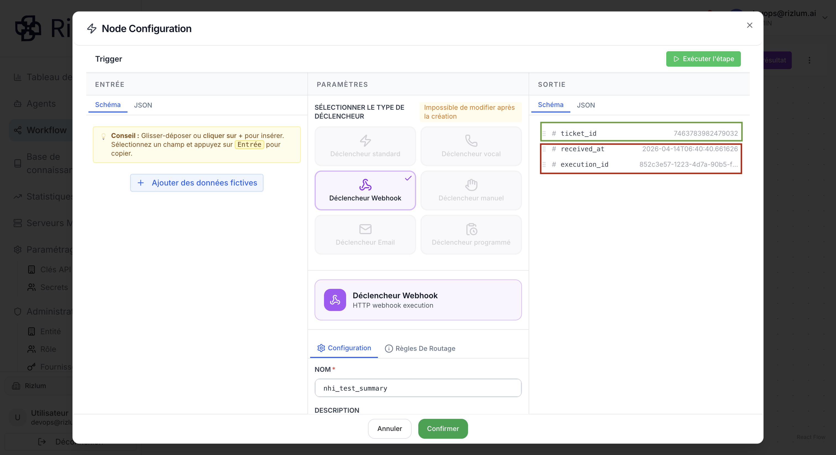Open the Schéma tab under ENTRÉE

[x=108, y=105]
